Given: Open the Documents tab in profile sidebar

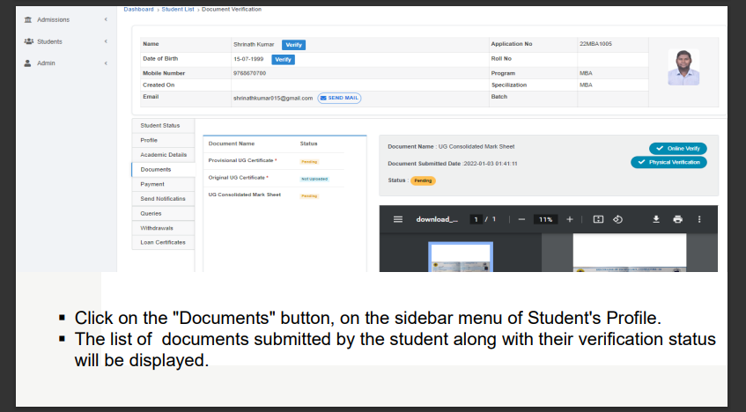Looking at the screenshot, I should click(156, 169).
